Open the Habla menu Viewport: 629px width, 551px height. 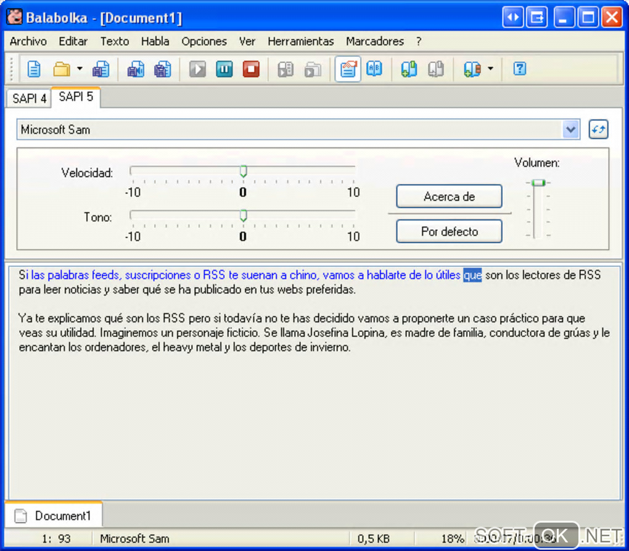click(x=155, y=41)
